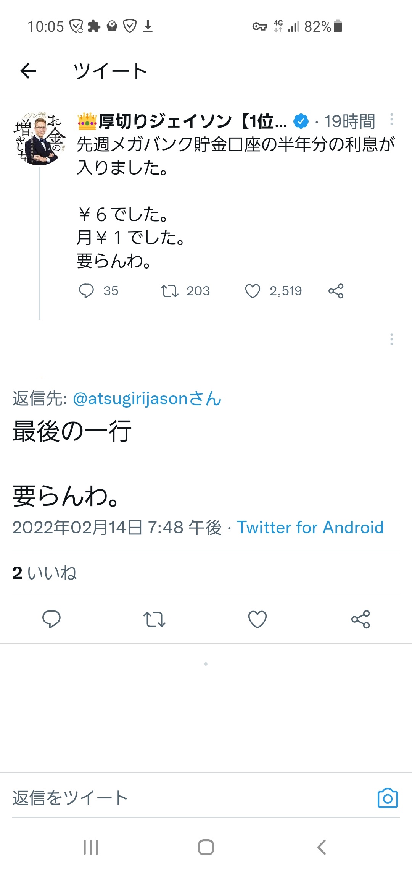412x871 pixels.
Task: Share the reply tweet via share icon
Action: coord(360,619)
